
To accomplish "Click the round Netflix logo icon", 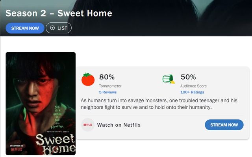I will tap(87, 125).
